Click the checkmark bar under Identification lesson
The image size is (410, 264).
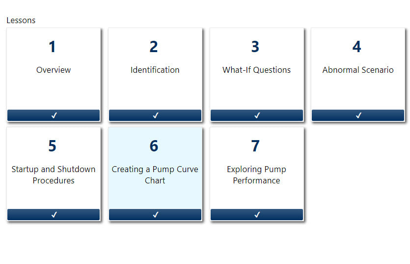click(x=155, y=115)
